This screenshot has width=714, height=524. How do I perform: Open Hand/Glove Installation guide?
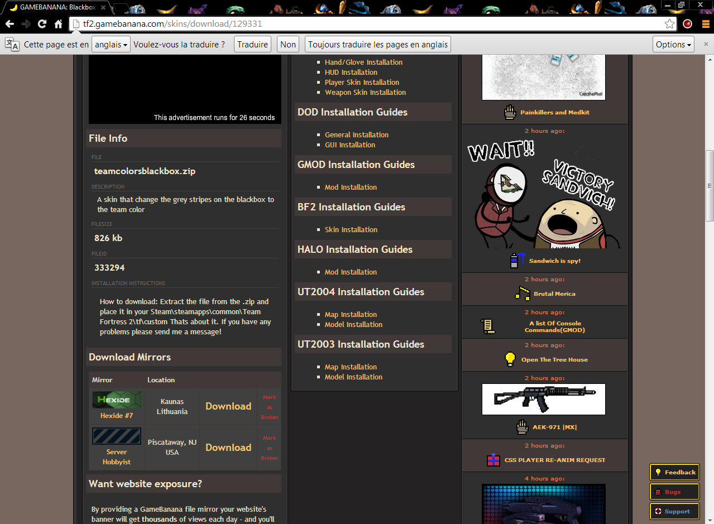363,62
